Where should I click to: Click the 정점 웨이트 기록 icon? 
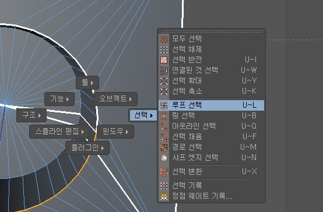click(x=164, y=196)
